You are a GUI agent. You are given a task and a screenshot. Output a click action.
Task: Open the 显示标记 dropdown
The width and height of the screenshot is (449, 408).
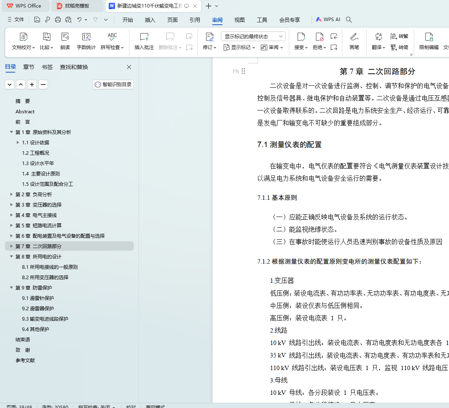(239, 47)
